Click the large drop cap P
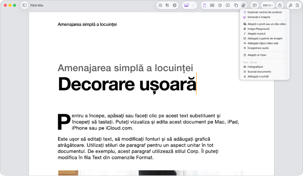The image size is (303, 176). pyautogui.click(x=64, y=122)
